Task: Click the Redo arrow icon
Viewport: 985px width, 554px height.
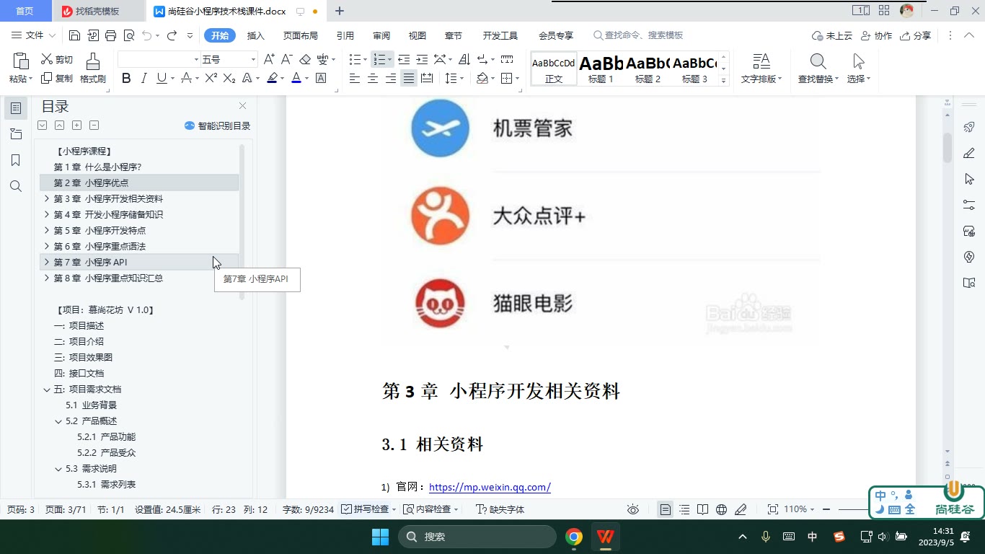Action: pos(172,35)
